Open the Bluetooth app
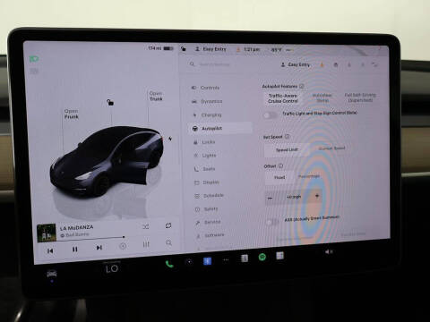The height and width of the screenshot is (322, 430). click(x=207, y=261)
